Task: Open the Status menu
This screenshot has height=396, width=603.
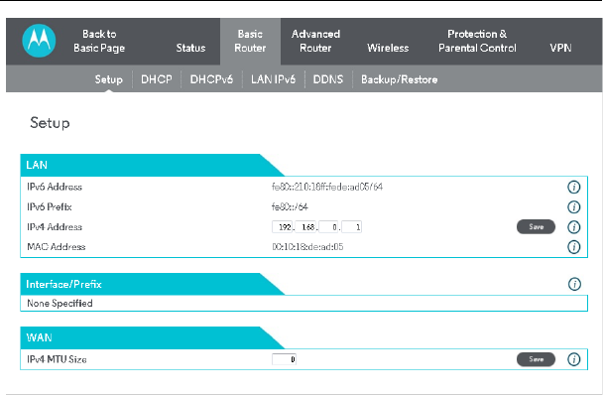Action: [190, 48]
